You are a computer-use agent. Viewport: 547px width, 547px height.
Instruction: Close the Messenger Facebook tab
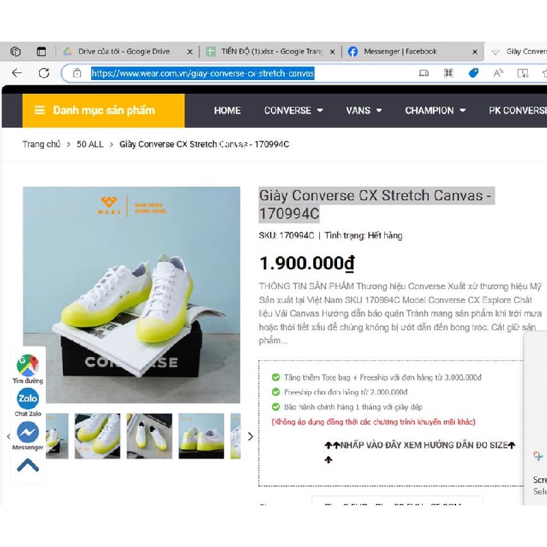point(475,52)
